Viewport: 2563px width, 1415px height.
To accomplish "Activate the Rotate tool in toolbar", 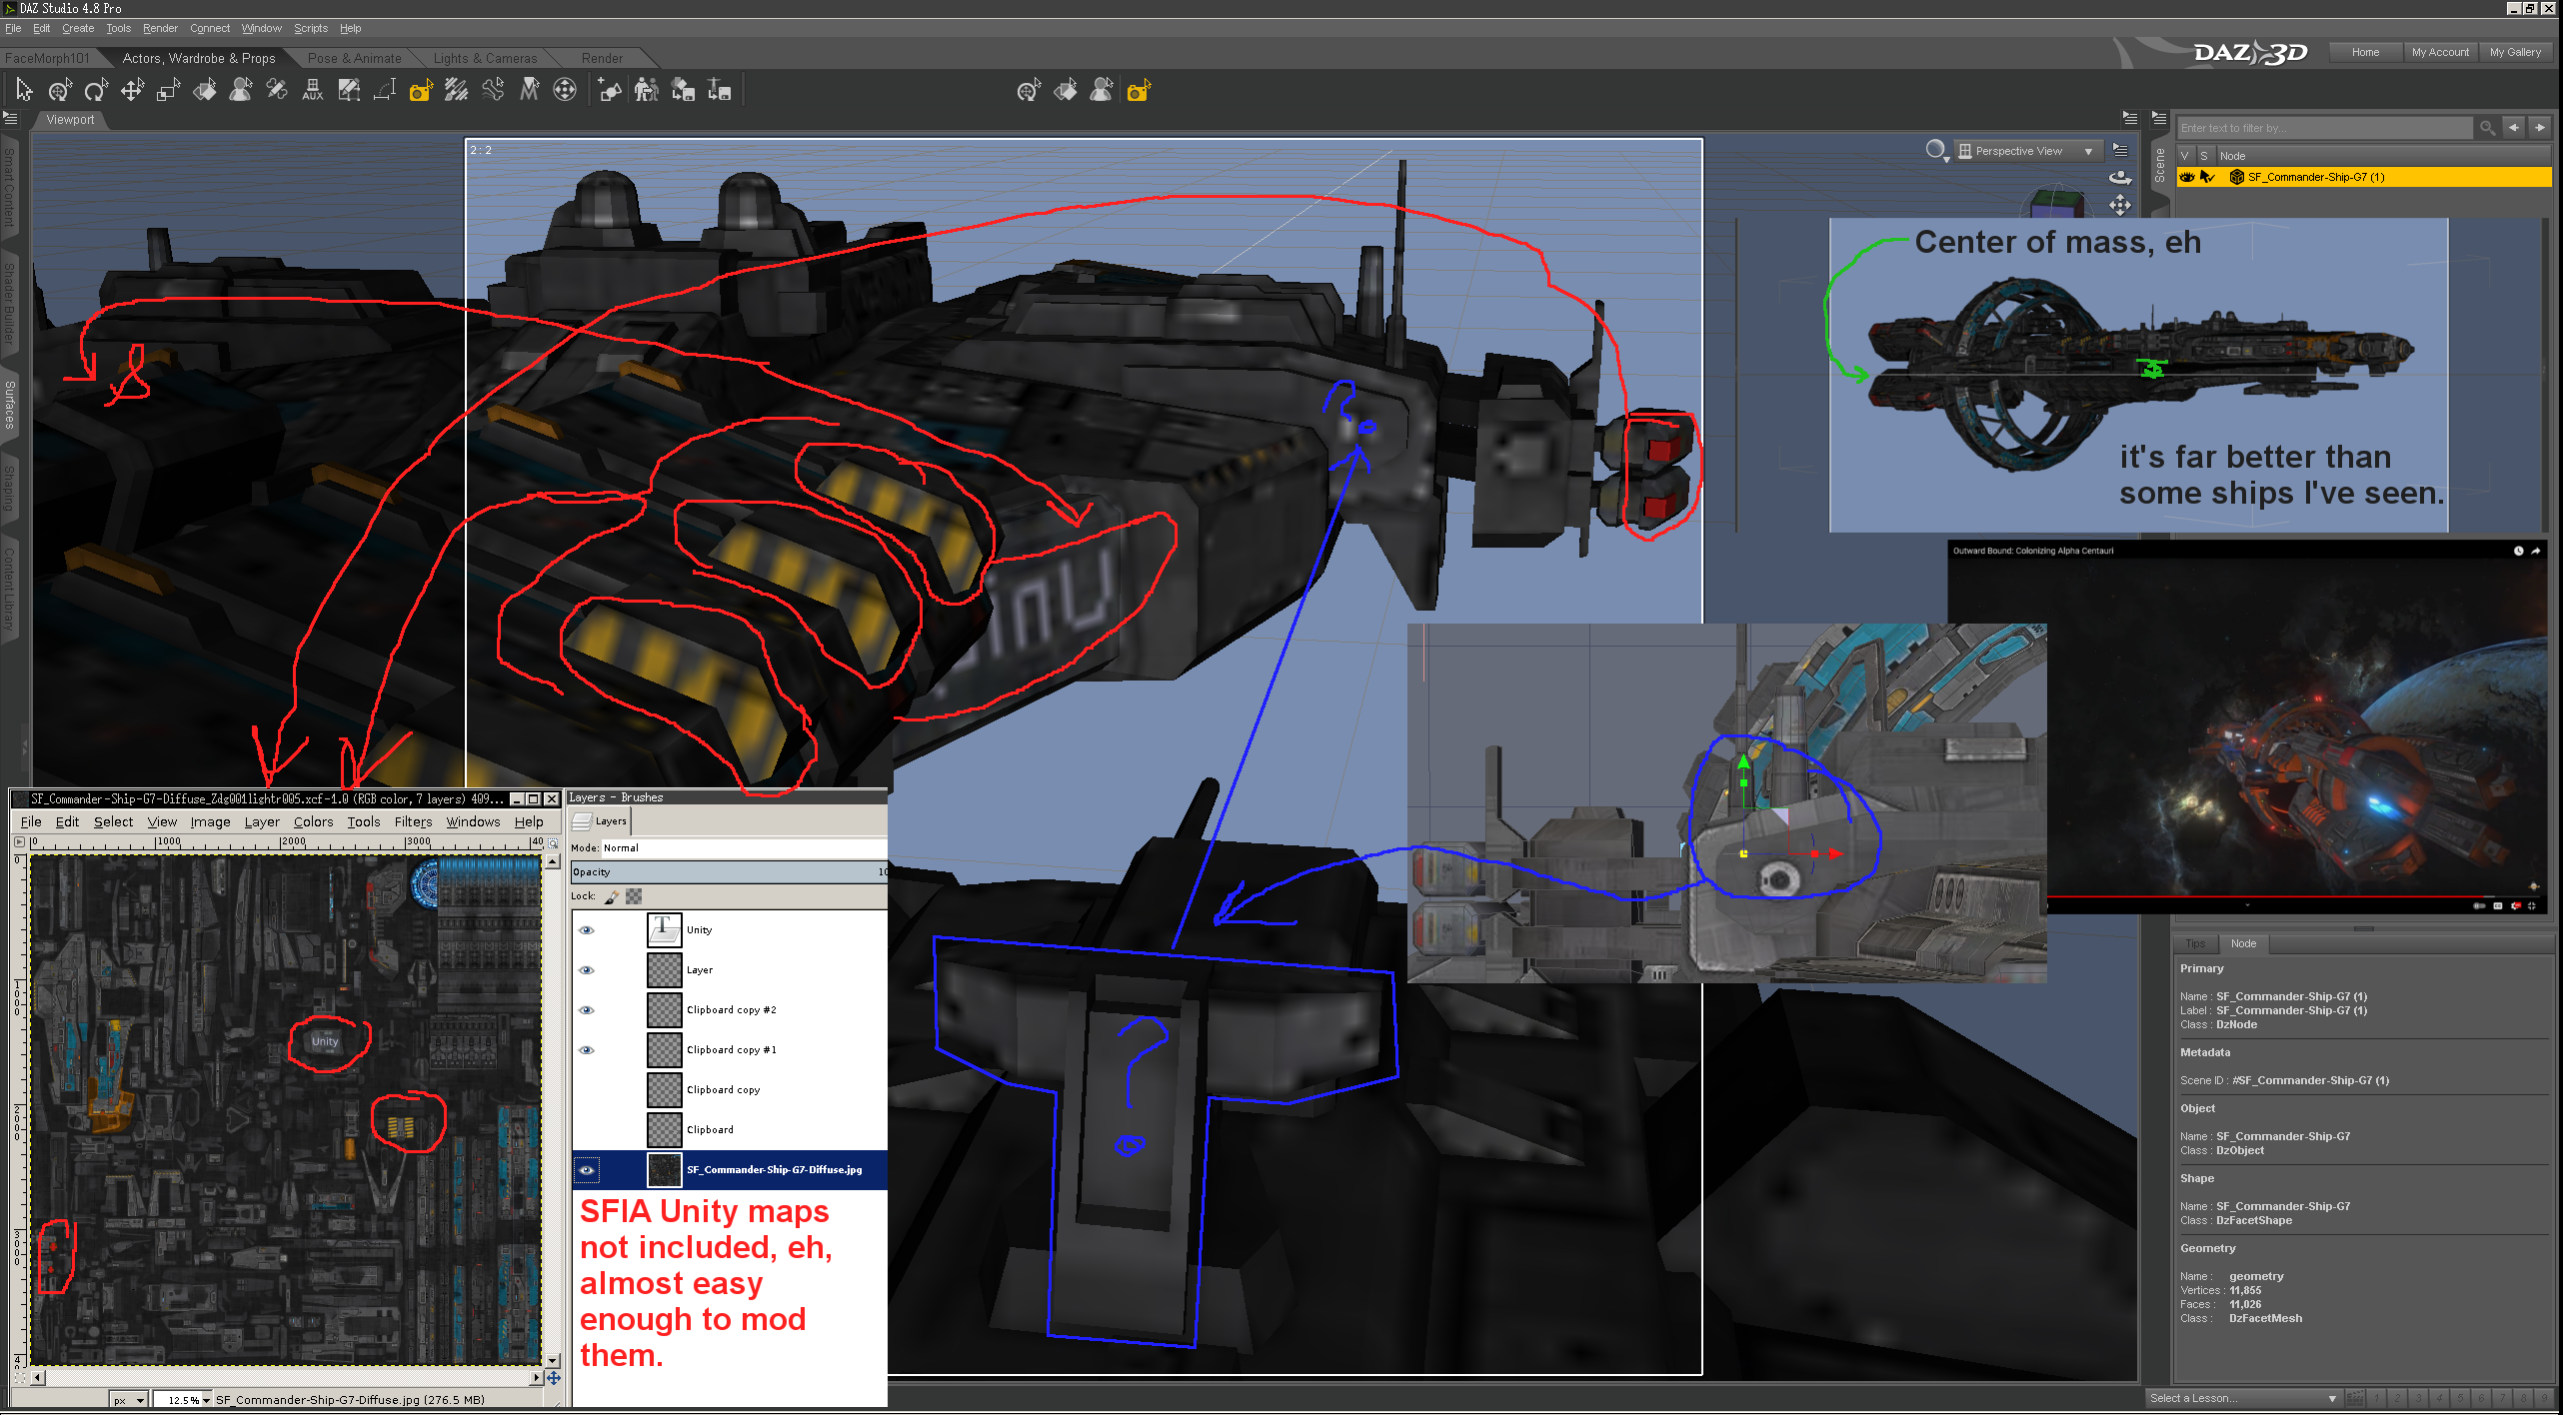I will pyautogui.click(x=96, y=91).
